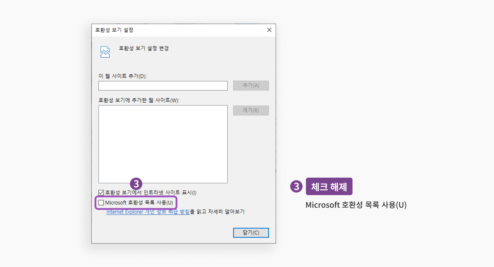Uncheck 호환성 보기에서 인트라넷 사이트 표시(I)

(100, 193)
